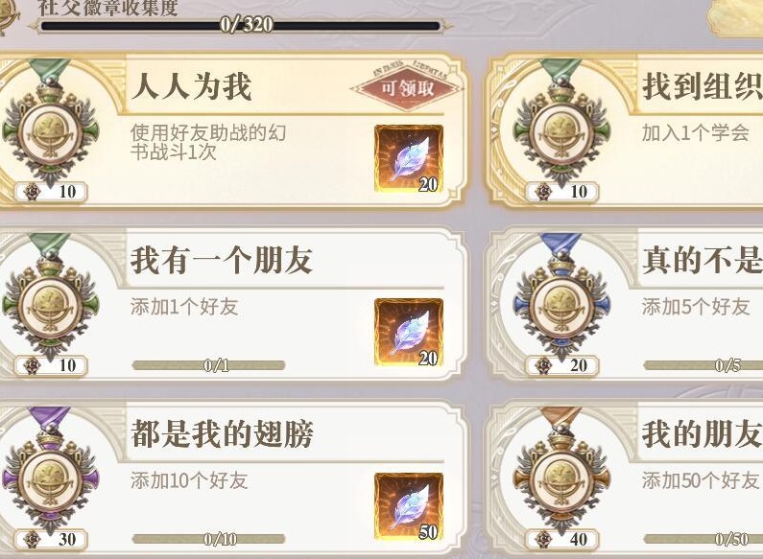This screenshot has width=763, height=559.
Task: Select the purple medal badge of 都是我的翅膀
Action: (50, 470)
